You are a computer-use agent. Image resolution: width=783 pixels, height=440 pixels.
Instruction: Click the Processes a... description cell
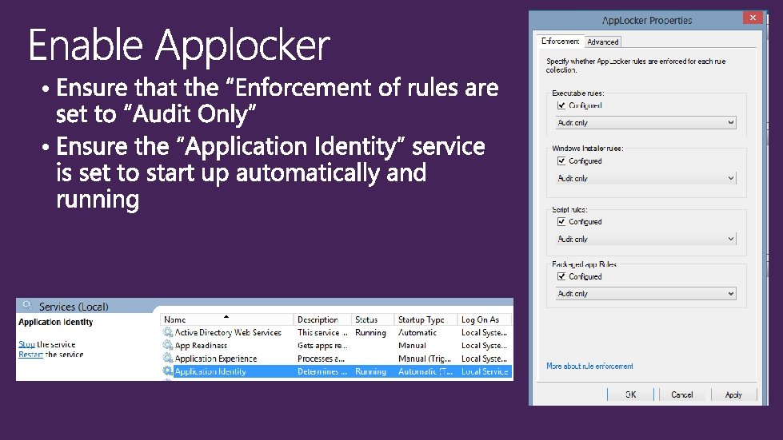point(321,359)
